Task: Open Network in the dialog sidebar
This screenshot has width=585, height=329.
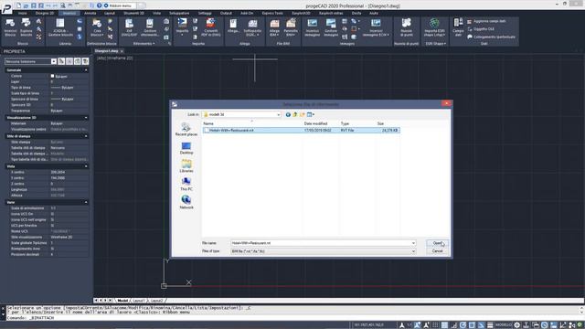Action: pos(186,202)
